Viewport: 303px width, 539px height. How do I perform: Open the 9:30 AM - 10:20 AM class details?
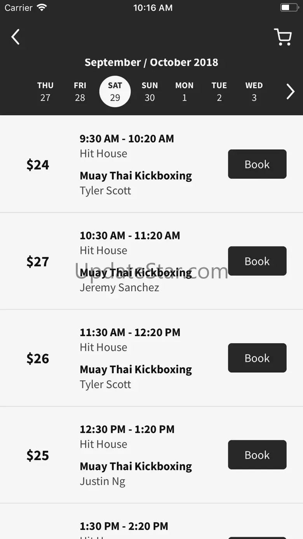point(127,139)
